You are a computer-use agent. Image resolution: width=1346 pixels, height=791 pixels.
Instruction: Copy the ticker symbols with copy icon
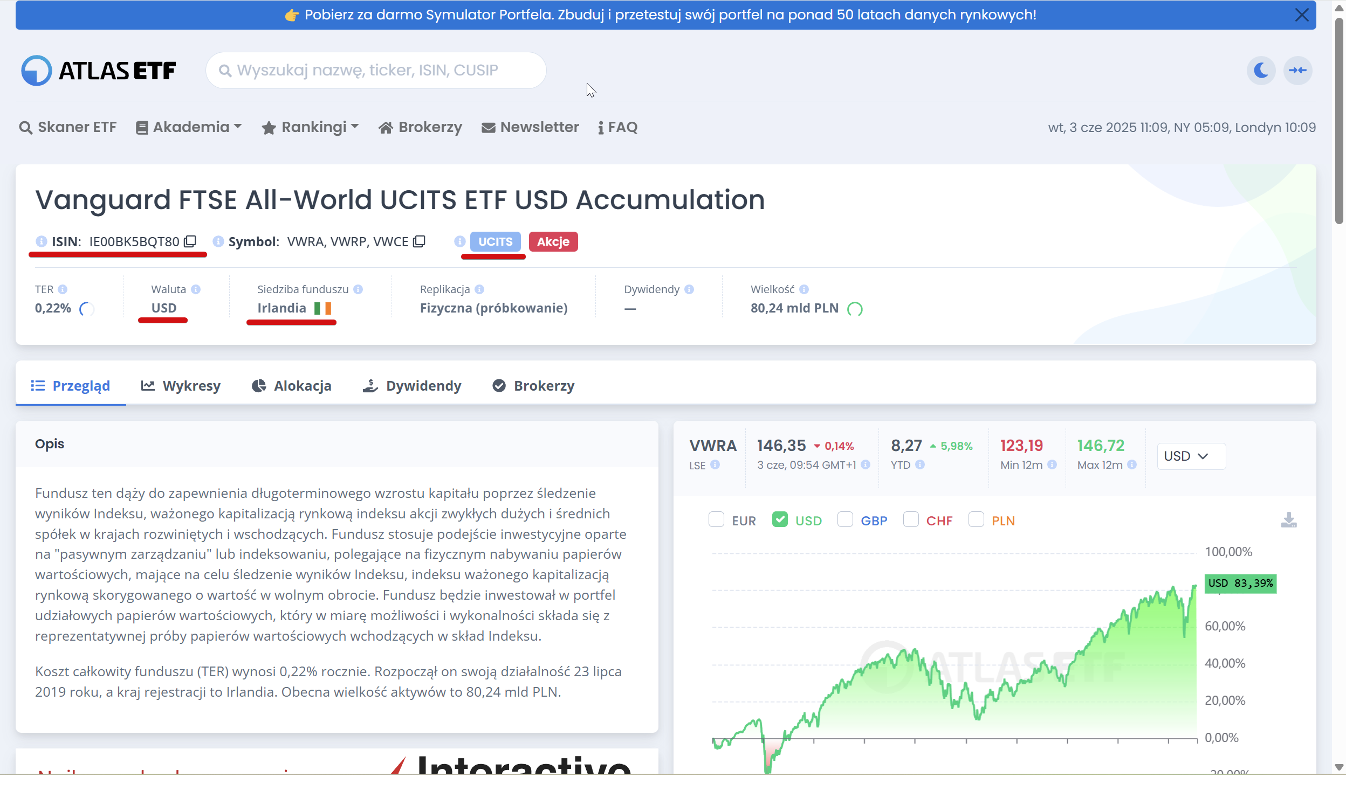pos(419,241)
